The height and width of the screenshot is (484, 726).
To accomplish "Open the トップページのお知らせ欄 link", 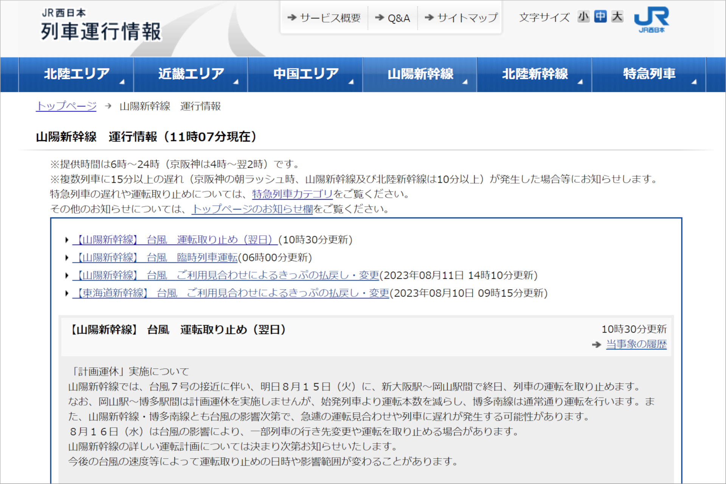I will click(252, 209).
